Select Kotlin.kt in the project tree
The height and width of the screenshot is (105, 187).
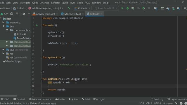coord(20,34)
